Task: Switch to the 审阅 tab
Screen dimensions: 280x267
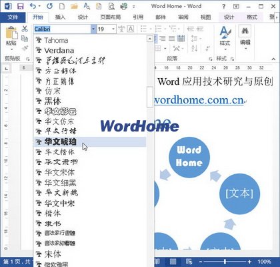Action: [x=183, y=17]
